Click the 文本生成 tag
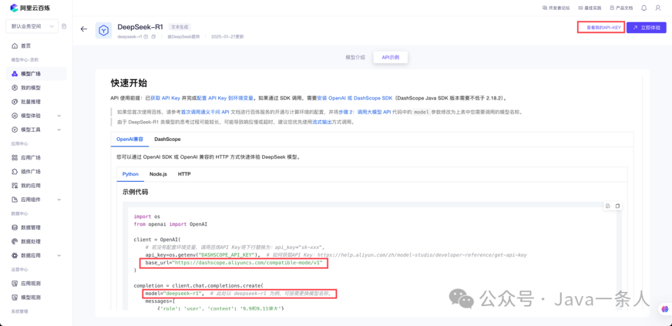The image size is (672, 326). coord(180,27)
